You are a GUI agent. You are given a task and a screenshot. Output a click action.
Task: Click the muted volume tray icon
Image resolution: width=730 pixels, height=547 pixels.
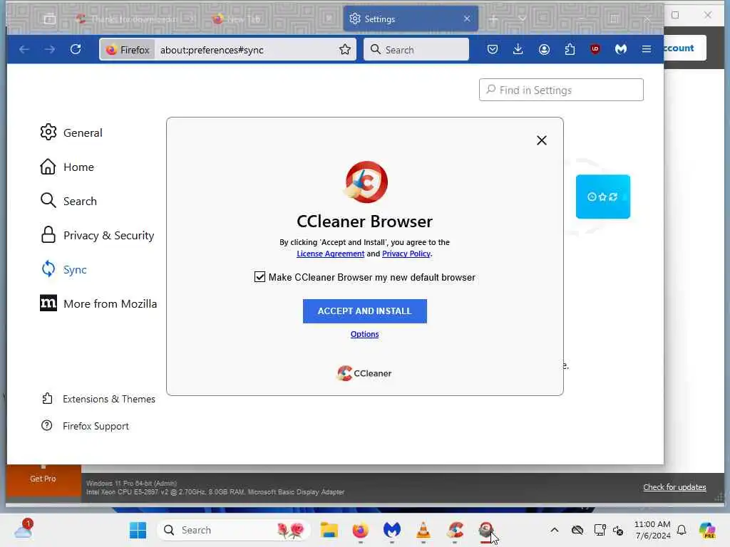click(618, 530)
